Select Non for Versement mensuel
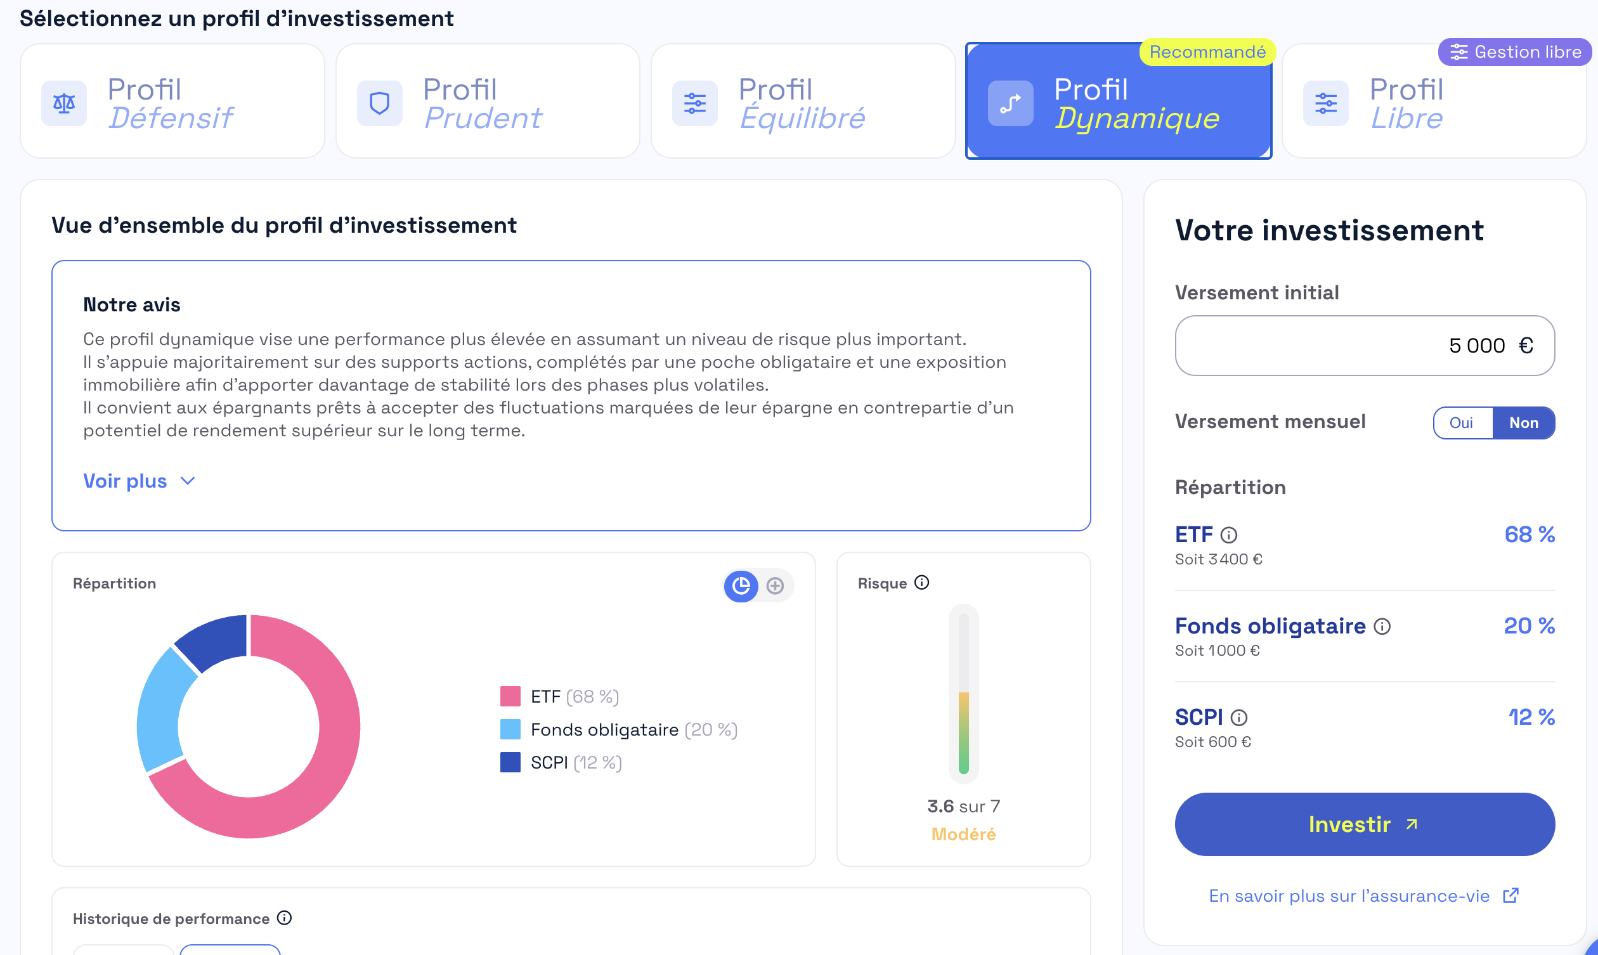Image resolution: width=1598 pixels, height=955 pixels. (1523, 423)
